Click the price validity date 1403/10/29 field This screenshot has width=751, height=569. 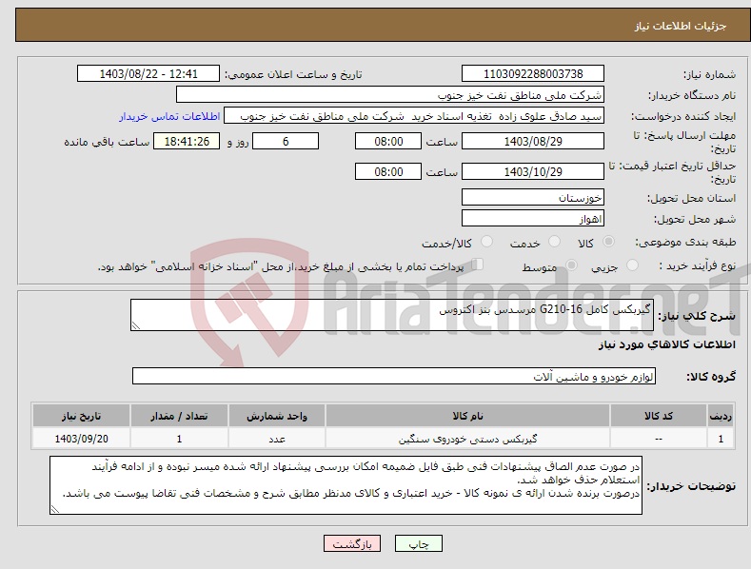533,171
